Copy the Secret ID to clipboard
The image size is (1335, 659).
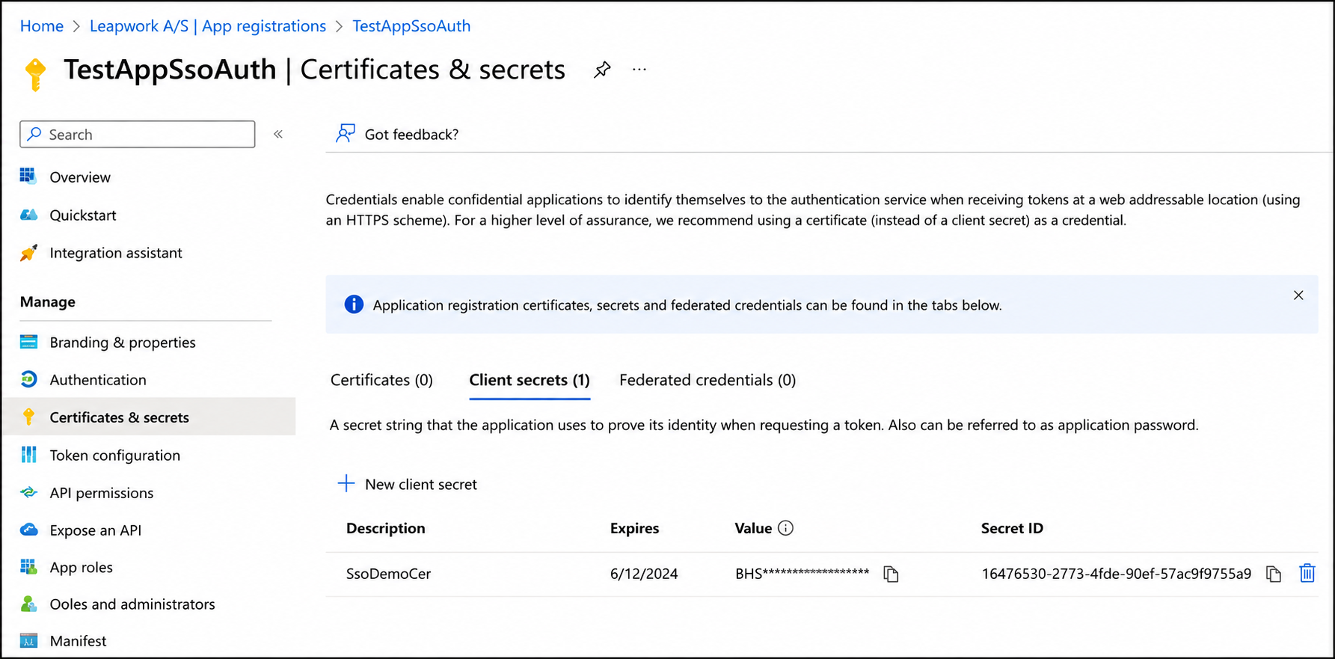pos(1273,574)
